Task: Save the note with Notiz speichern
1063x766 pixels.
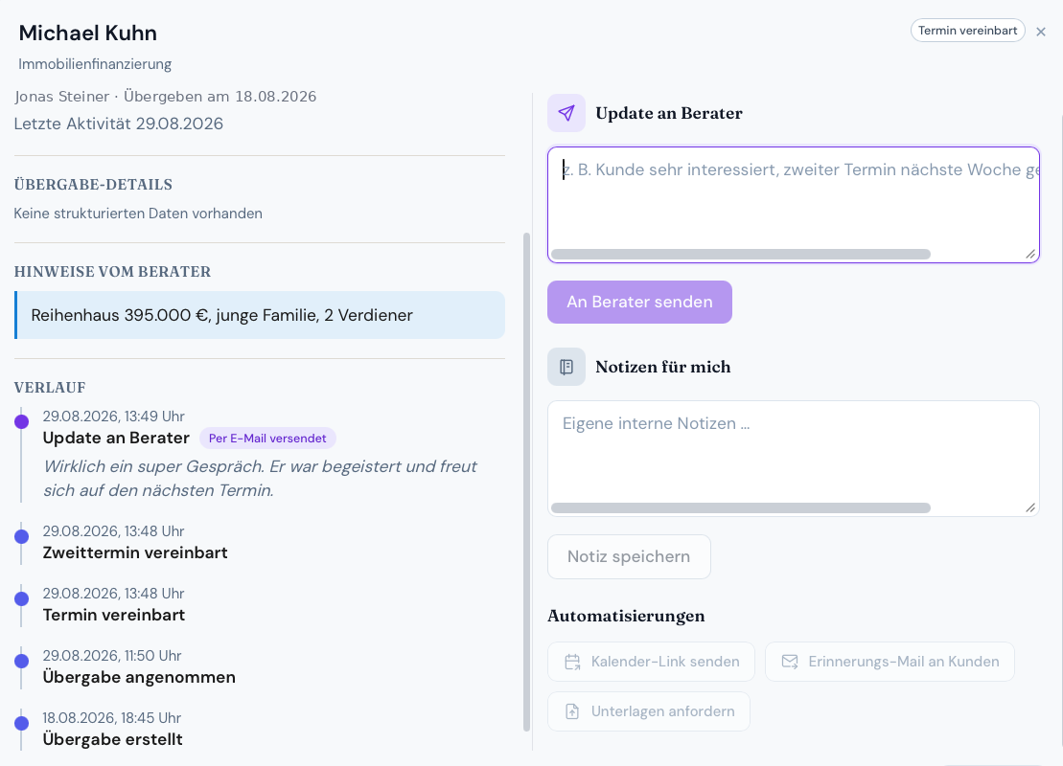Action: pos(629,556)
